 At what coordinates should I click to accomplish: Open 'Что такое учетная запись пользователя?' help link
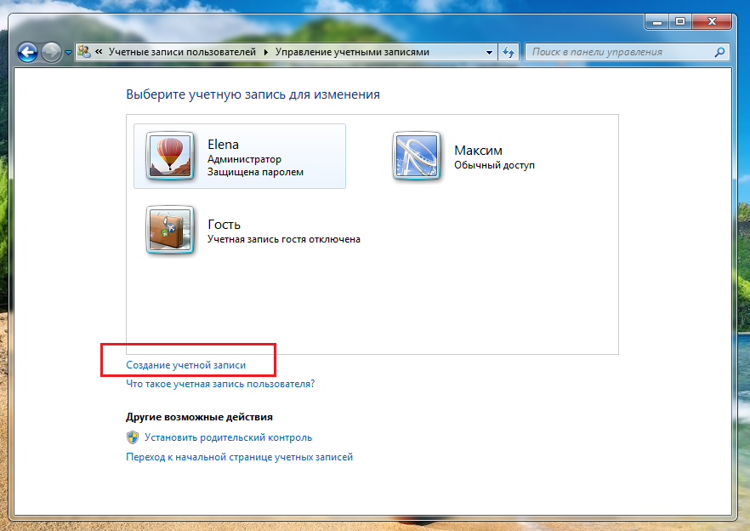pos(220,384)
